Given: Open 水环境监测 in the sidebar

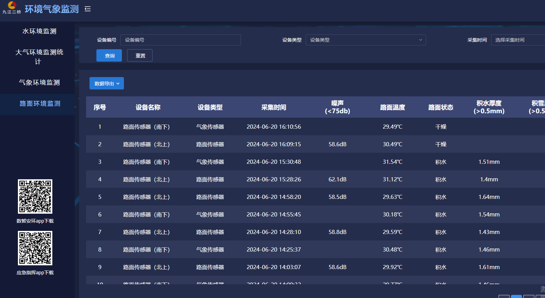Looking at the screenshot, I should click(39, 31).
